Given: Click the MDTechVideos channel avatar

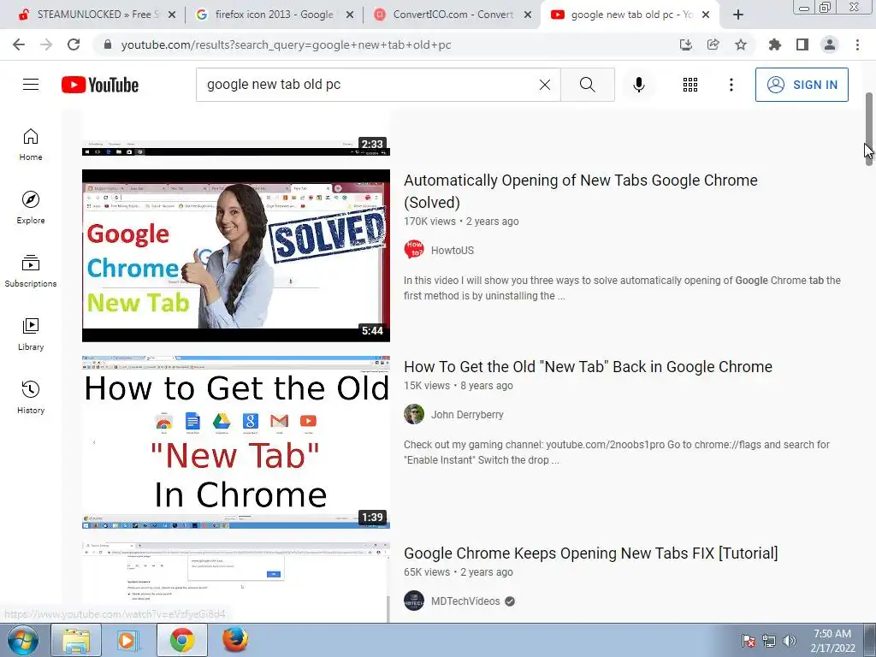Looking at the screenshot, I should coord(414,601).
